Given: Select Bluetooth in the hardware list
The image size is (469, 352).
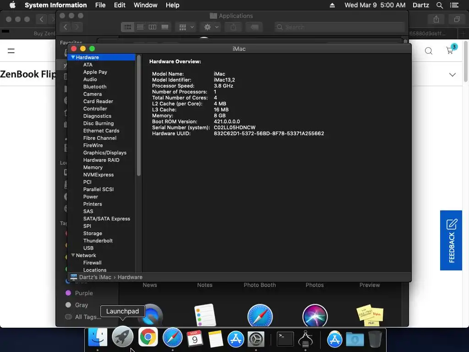Looking at the screenshot, I should (x=95, y=87).
